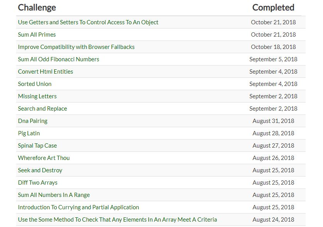Open the Dna Pairing challenge
Screen dimensions: 323x227
click(x=32, y=121)
